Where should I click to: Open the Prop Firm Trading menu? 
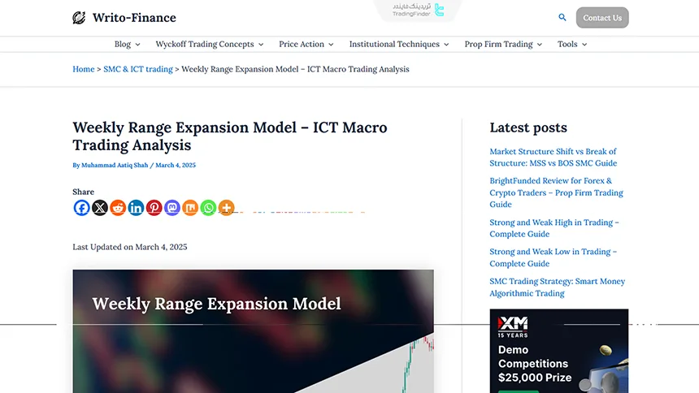click(x=503, y=44)
